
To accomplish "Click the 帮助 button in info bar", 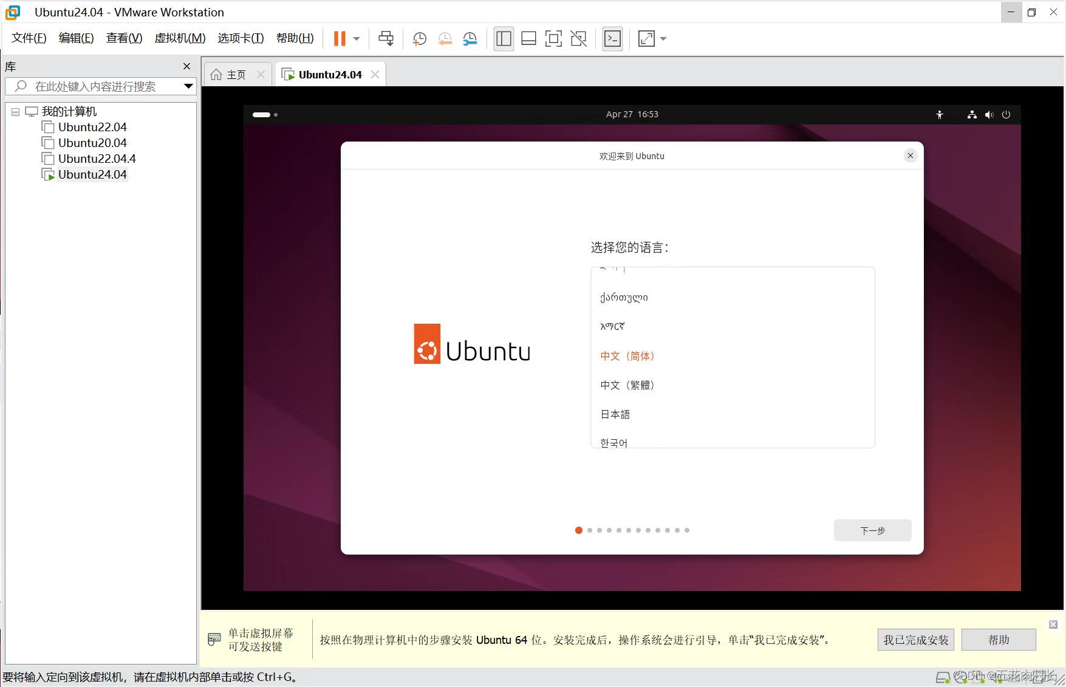I will (x=999, y=640).
